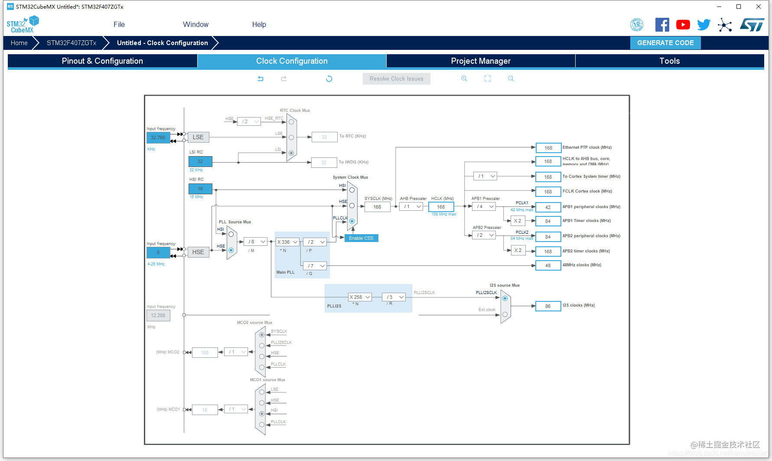Screen dimensions: 772x461
Task: Click the 48MHz clocks value box
Action: [x=548, y=265]
